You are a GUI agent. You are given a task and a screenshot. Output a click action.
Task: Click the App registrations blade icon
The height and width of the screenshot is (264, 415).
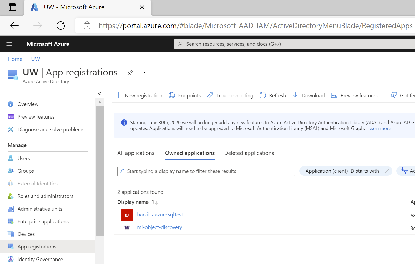[x=13, y=75]
